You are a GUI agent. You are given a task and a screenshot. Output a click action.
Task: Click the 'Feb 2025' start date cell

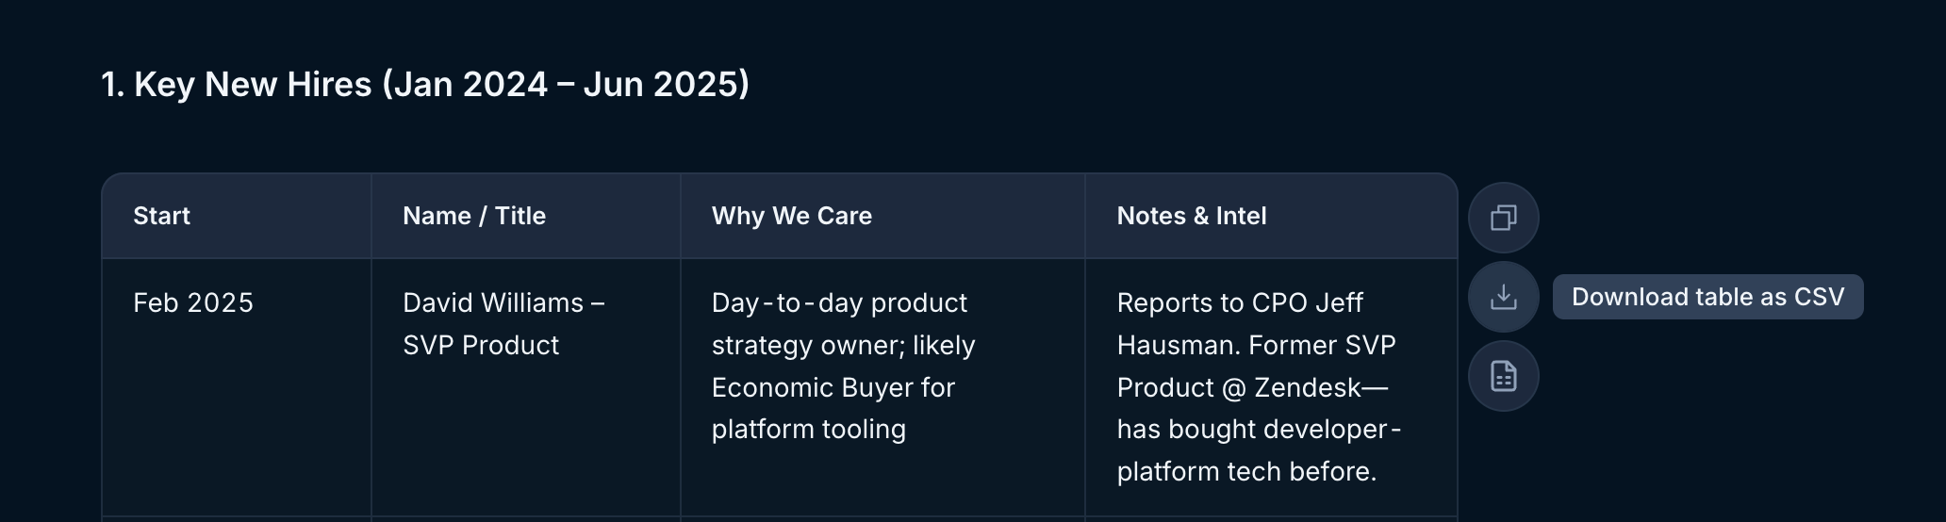193,302
